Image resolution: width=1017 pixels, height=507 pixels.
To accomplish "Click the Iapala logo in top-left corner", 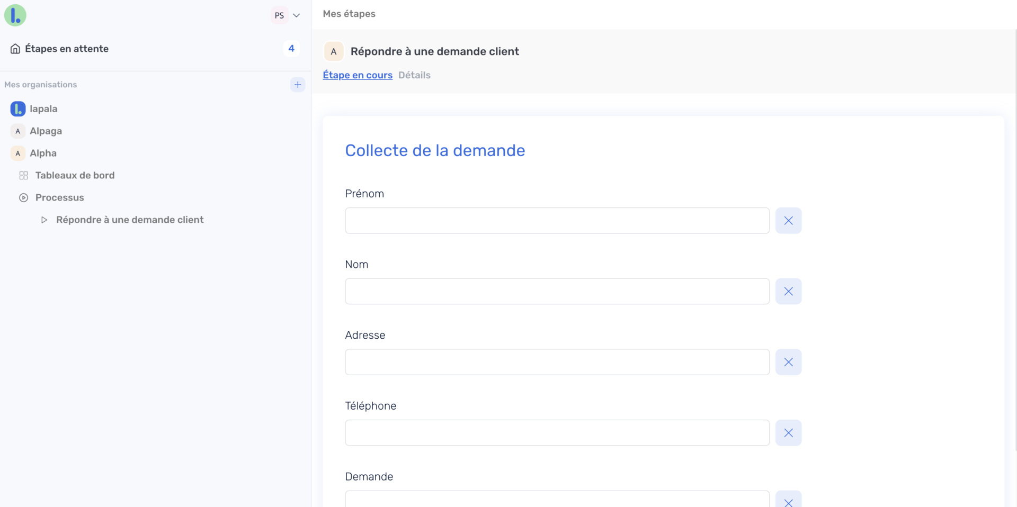I will 15,15.
